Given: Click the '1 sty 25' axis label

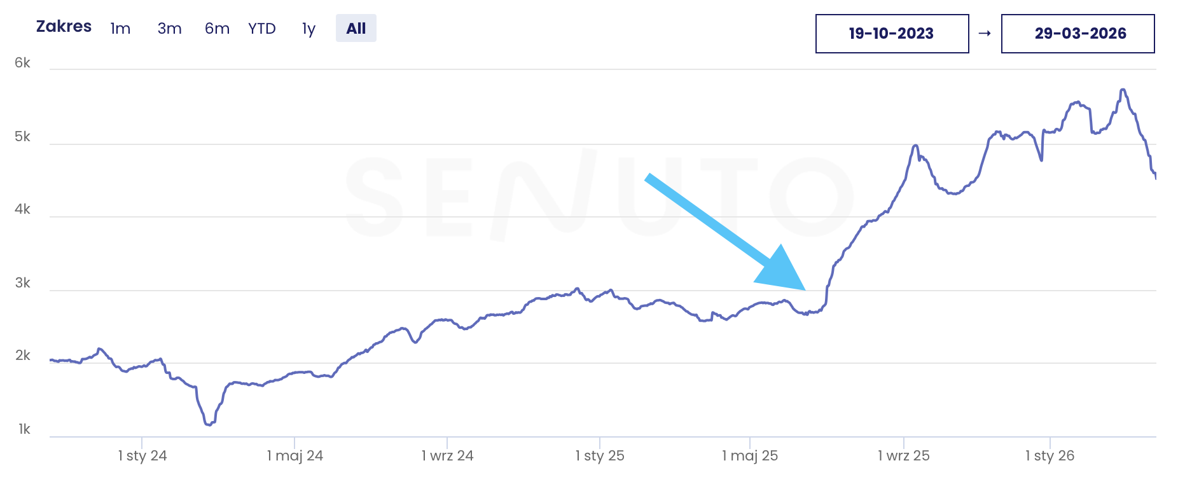Looking at the screenshot, I should point(600,455).
